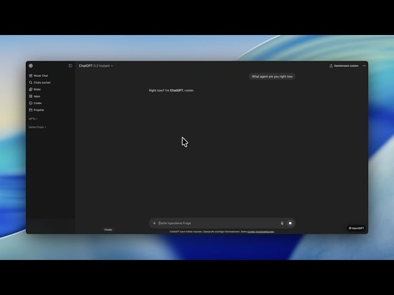Click the microphone dictation icon

click(x=282, y=223)
